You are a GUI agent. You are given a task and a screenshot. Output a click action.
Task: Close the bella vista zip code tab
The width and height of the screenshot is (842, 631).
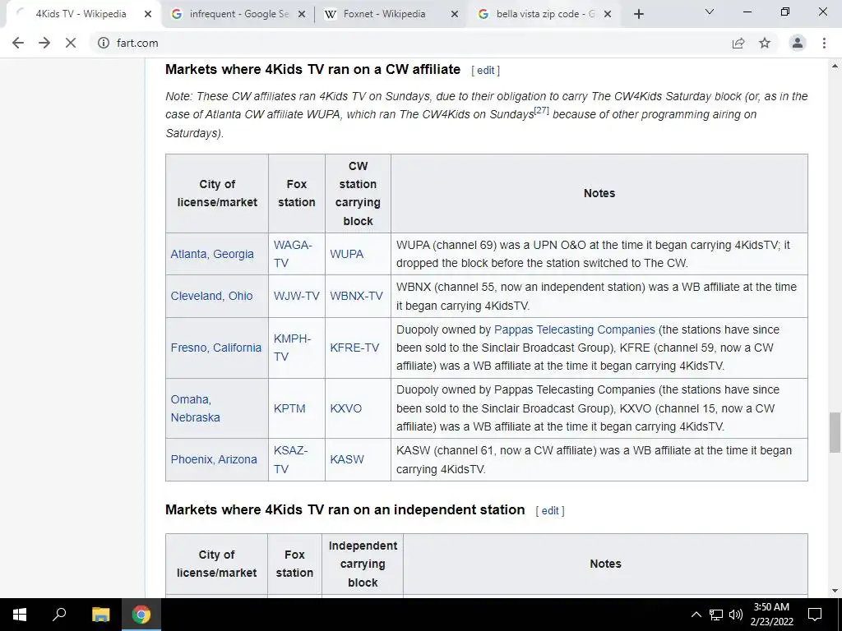[x=608, y=15]
